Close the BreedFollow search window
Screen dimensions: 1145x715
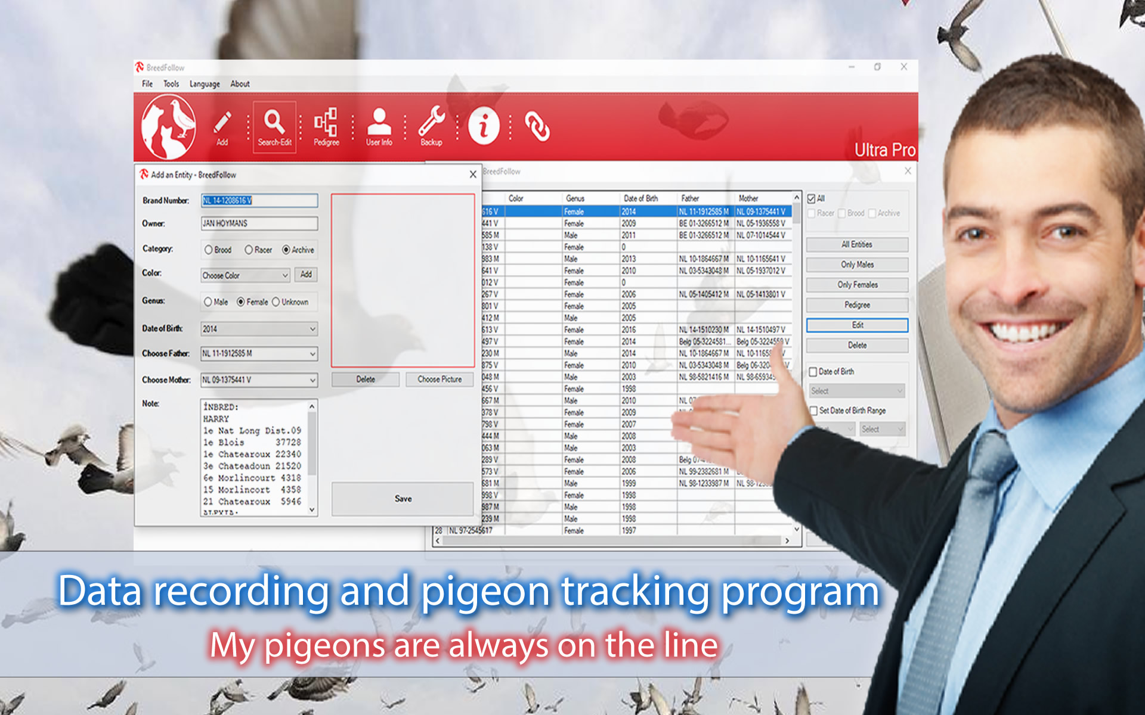[908, 171]
